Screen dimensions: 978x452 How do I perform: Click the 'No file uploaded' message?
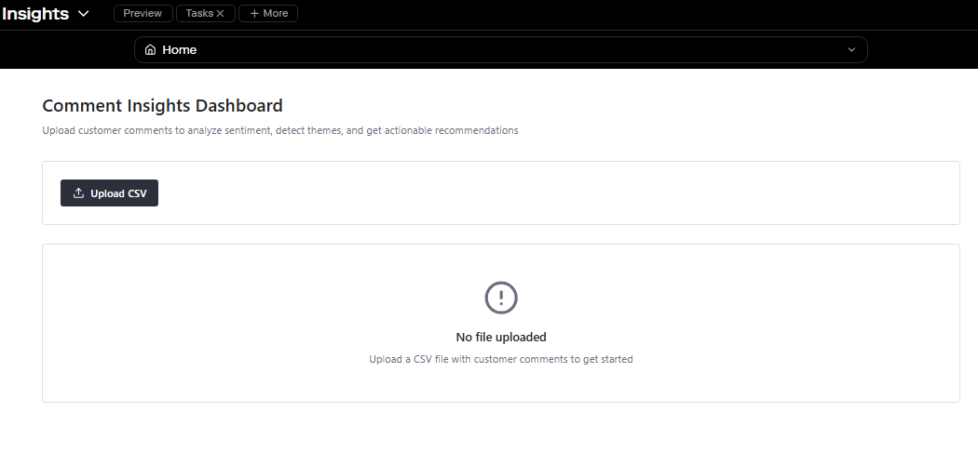(501, 338)
